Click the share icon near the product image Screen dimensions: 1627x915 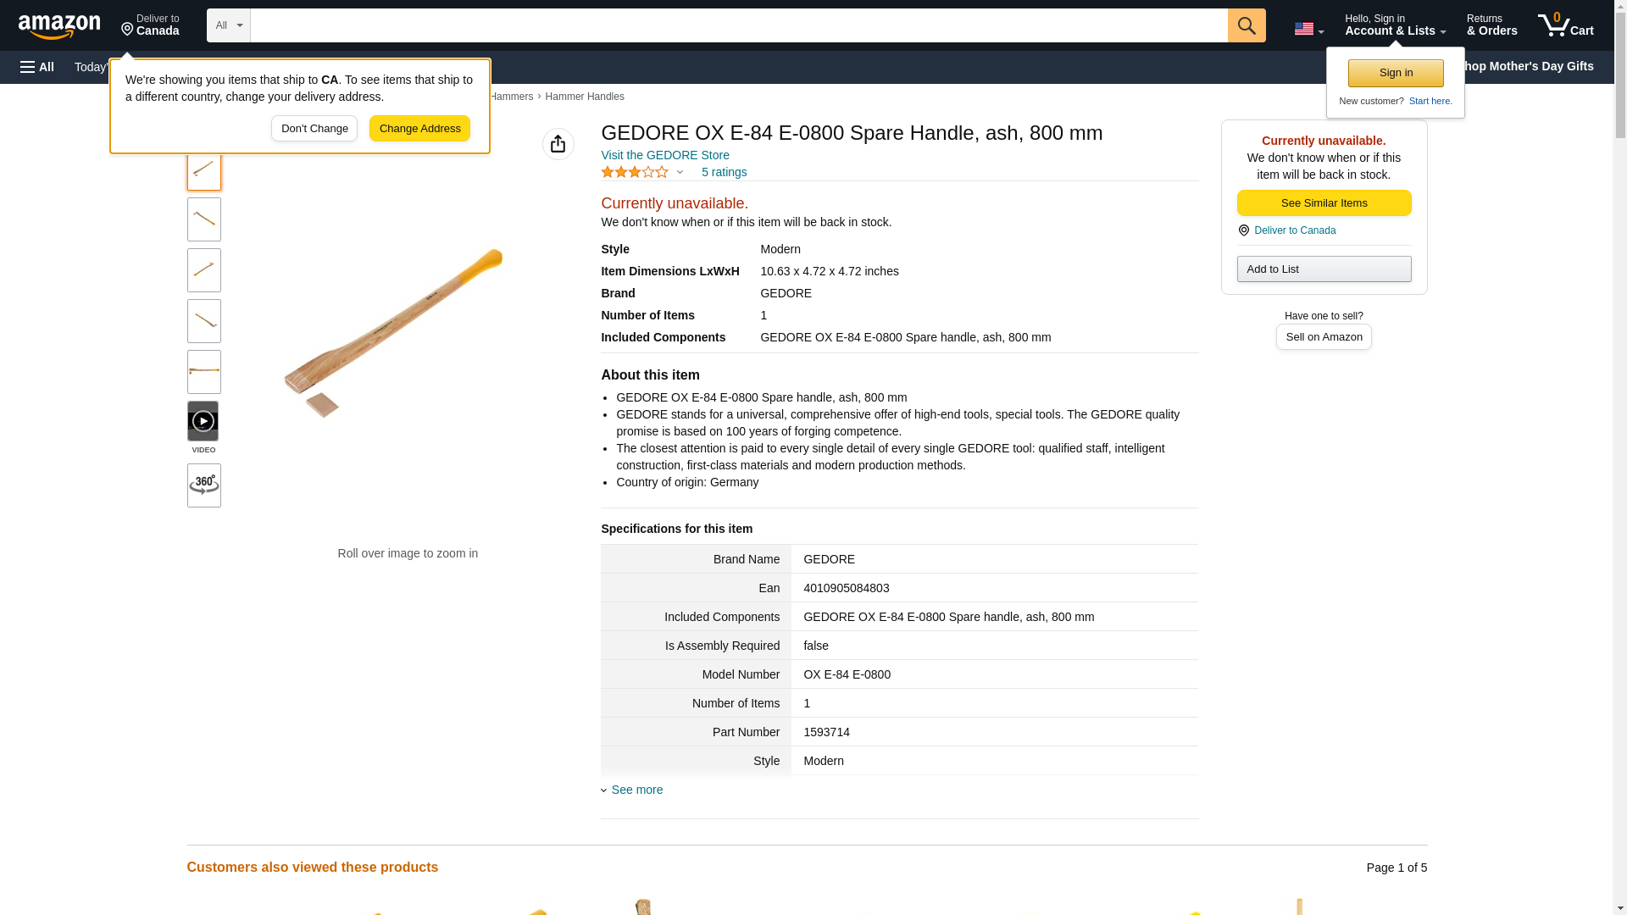click(x=558, y=144)
